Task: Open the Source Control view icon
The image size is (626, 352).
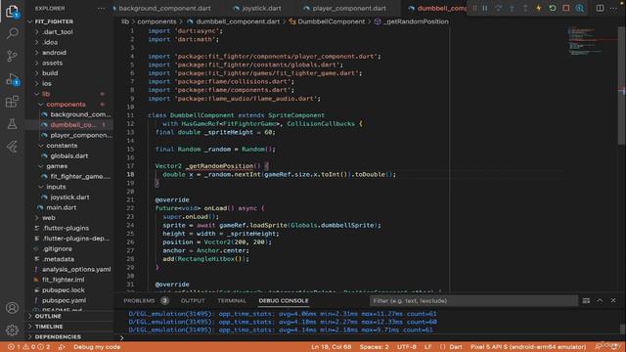Action: point(12,57)
